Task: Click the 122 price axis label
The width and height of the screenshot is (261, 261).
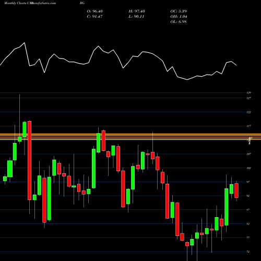Action: [249, 112]
